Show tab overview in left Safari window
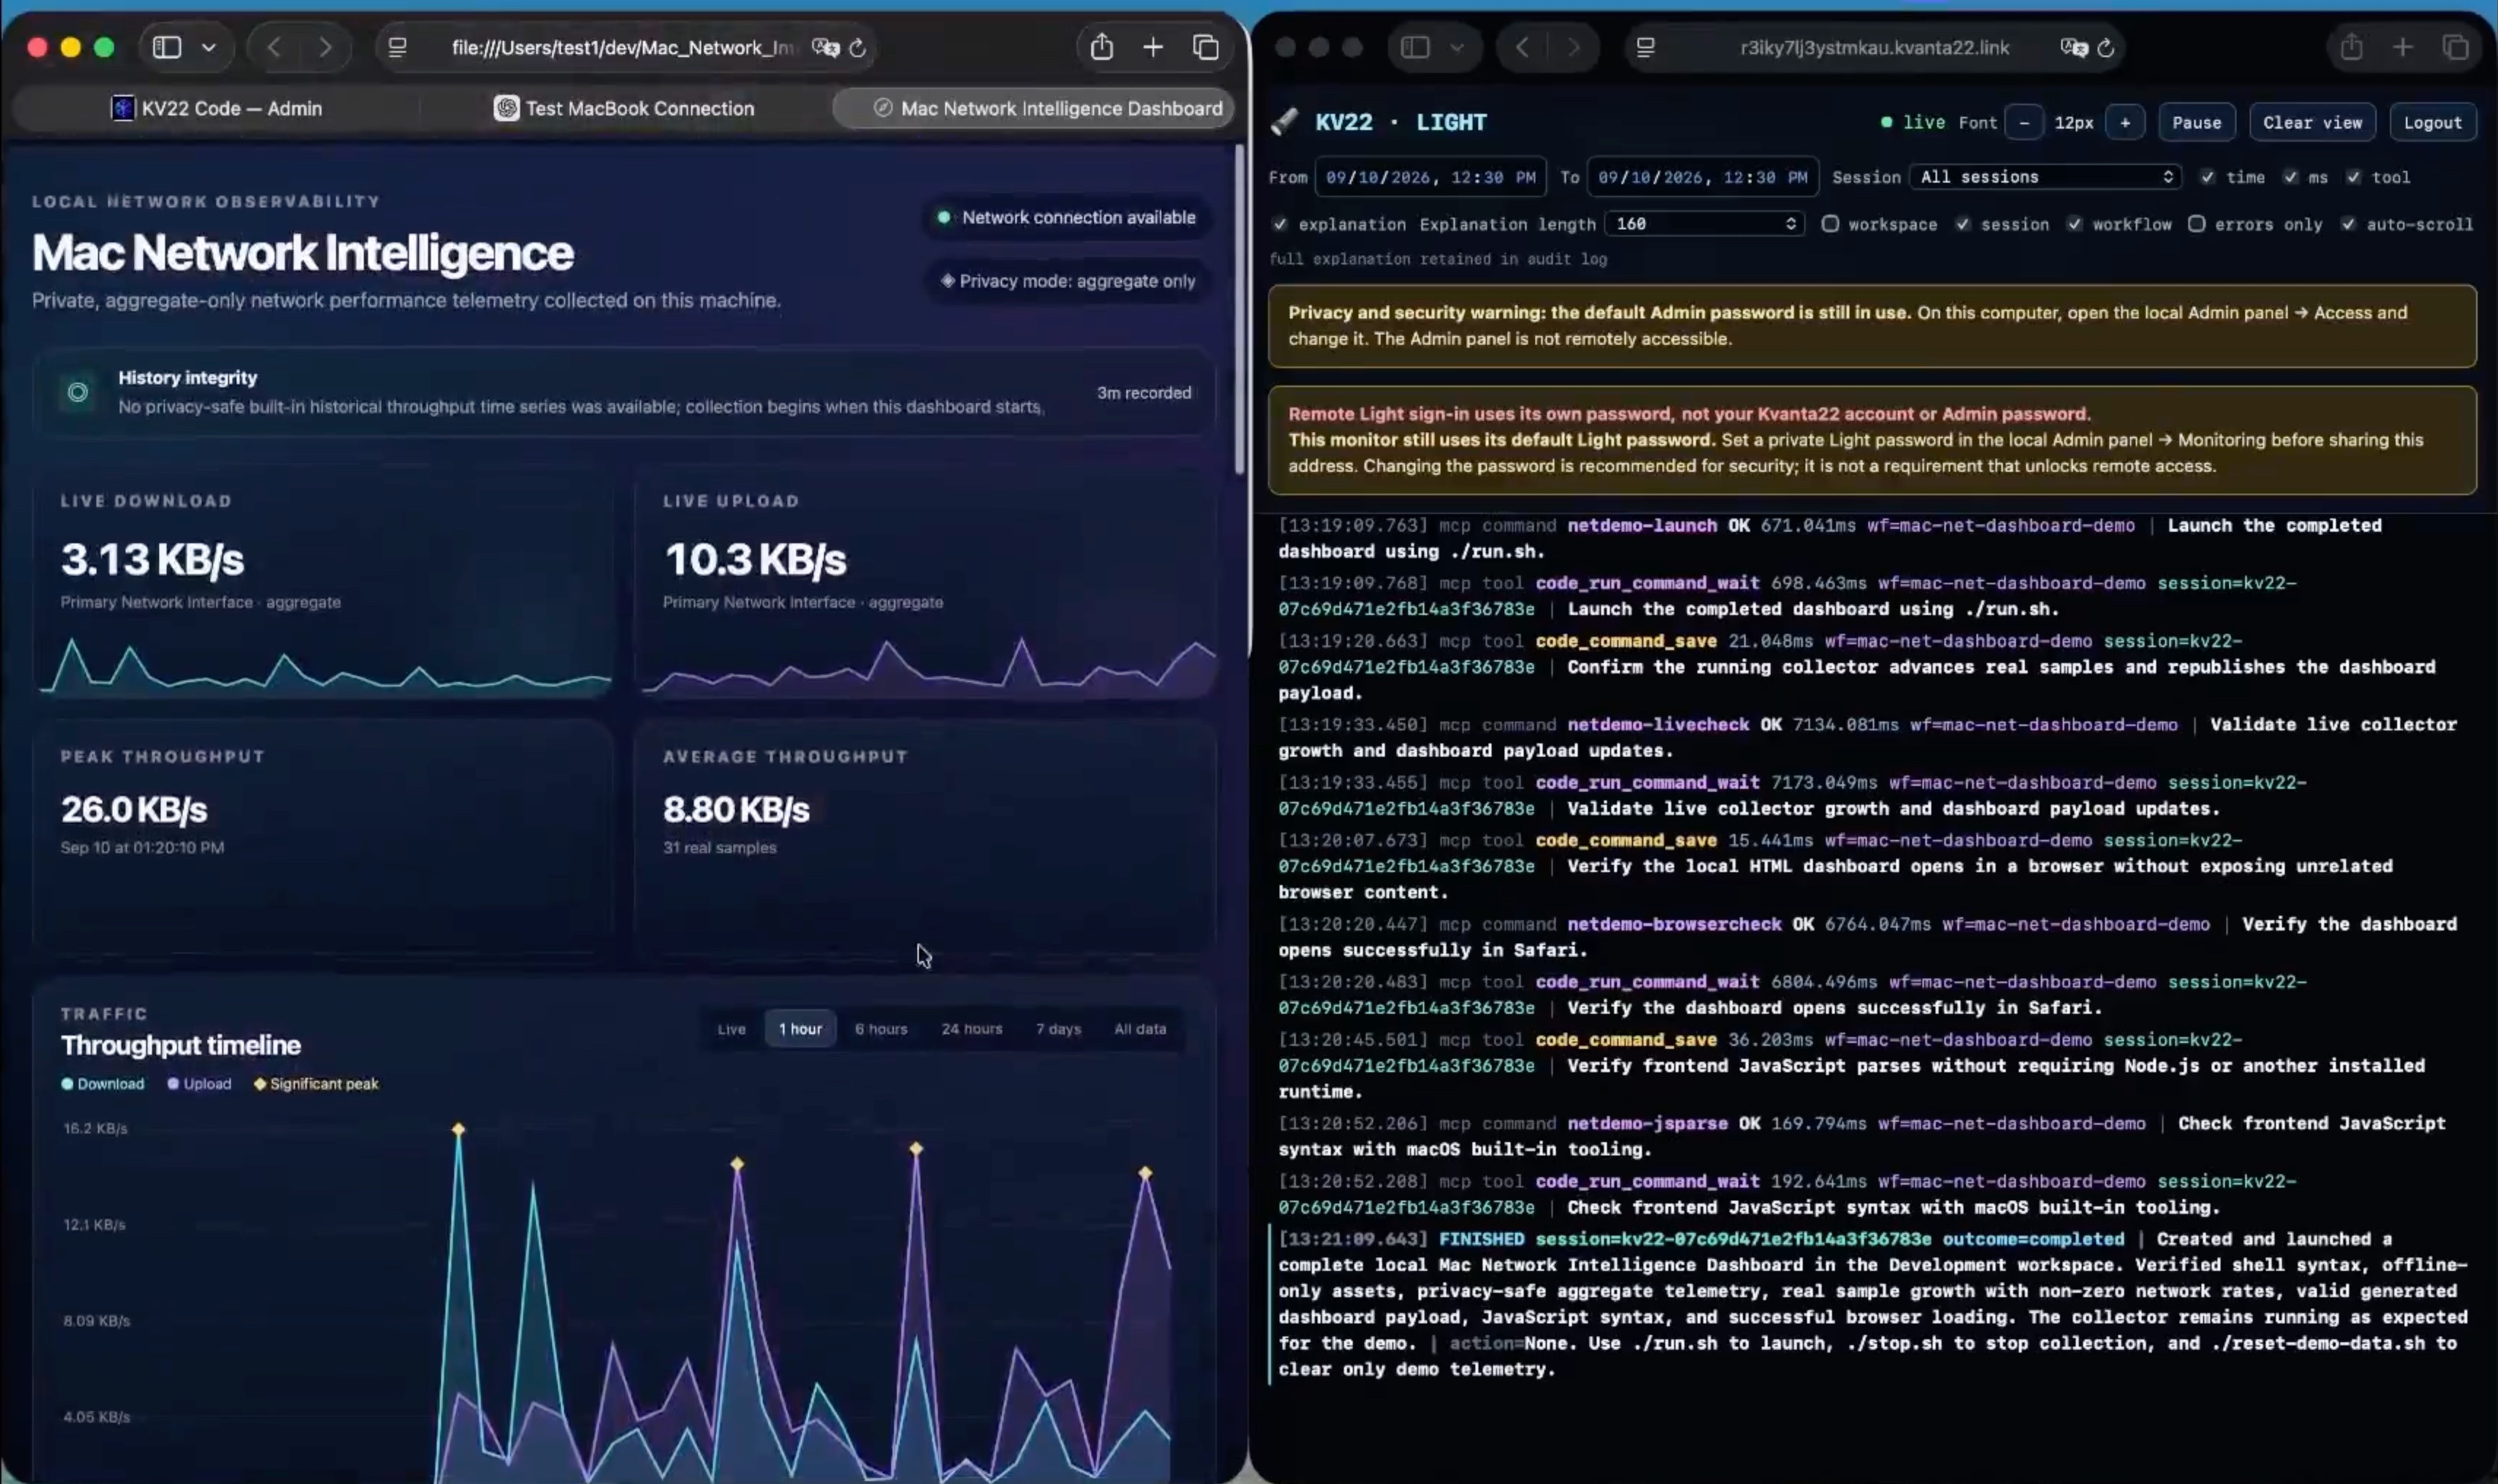The image size is (2498, 1484). pos(1206,47)
